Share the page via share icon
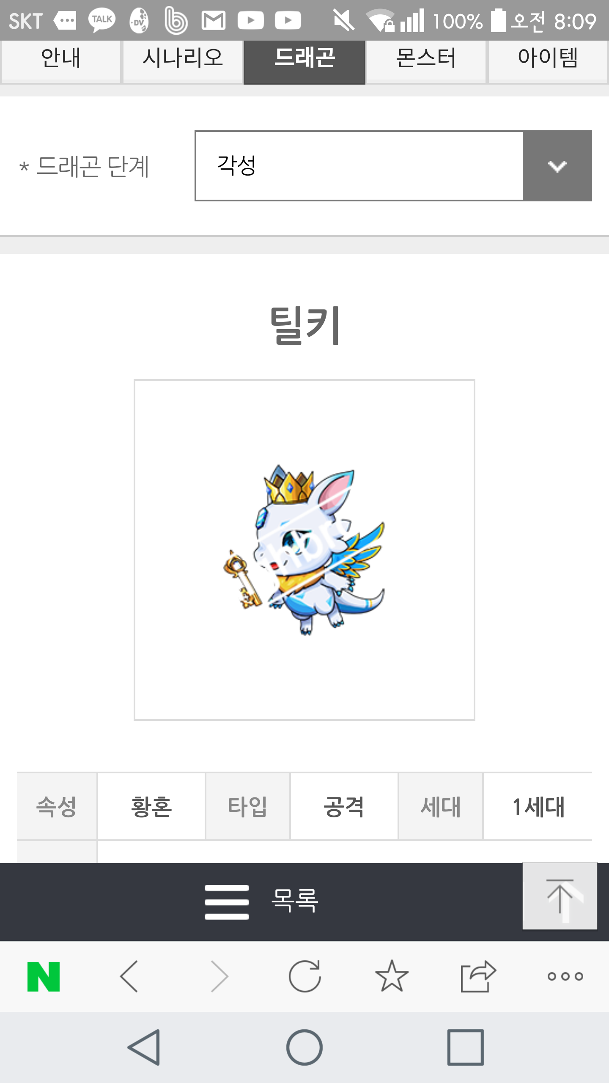This screenshot has width=609, height=1083. [478, 976]
